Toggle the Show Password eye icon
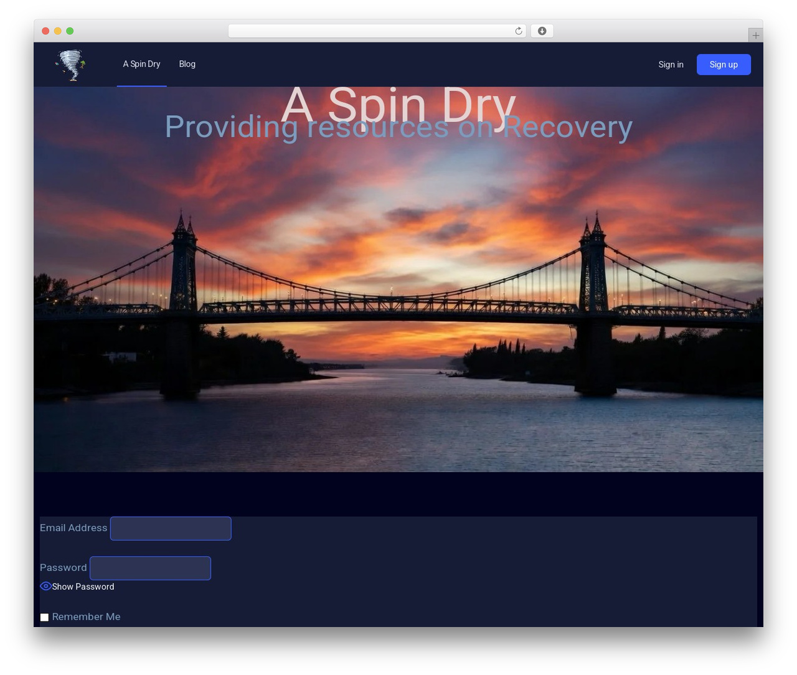Viewport: 797px width, 675px height. click(45, 587)
